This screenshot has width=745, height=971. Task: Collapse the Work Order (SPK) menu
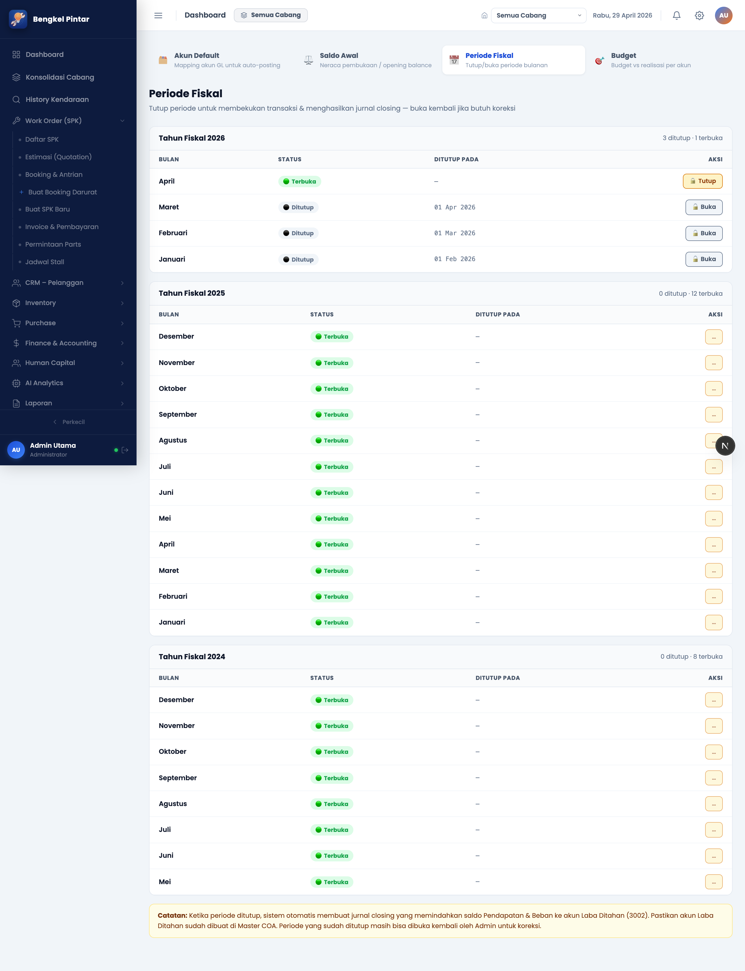coord(68,120)
